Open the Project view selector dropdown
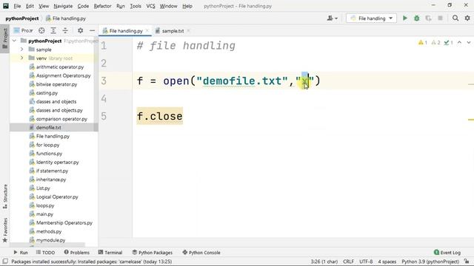Image resolution: width=474 pixels, height=266 pixels. click(x=23, y=30)
